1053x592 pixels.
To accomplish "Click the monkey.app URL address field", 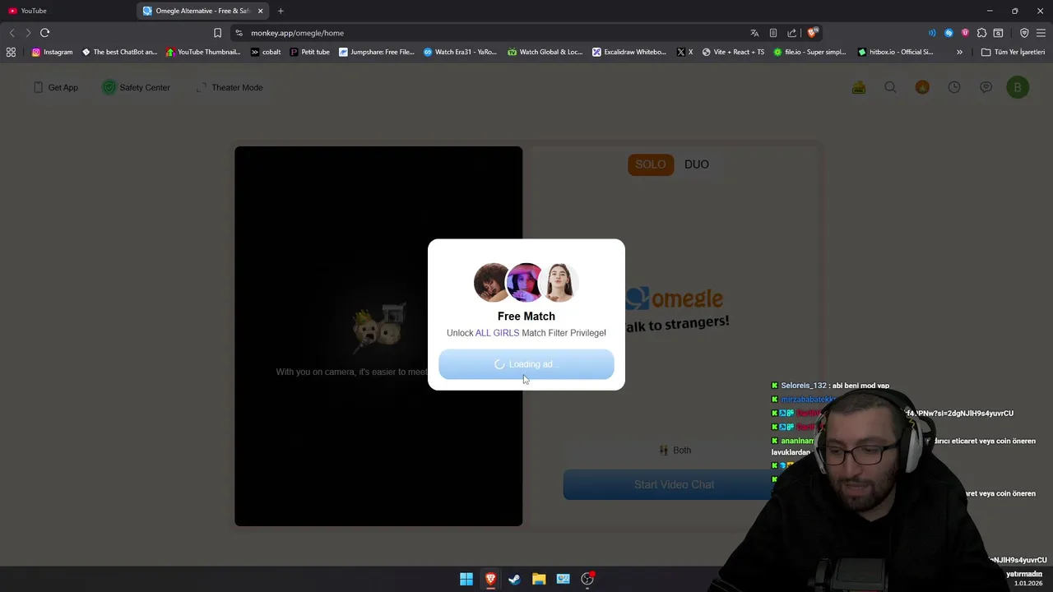I will click(494, 33).
